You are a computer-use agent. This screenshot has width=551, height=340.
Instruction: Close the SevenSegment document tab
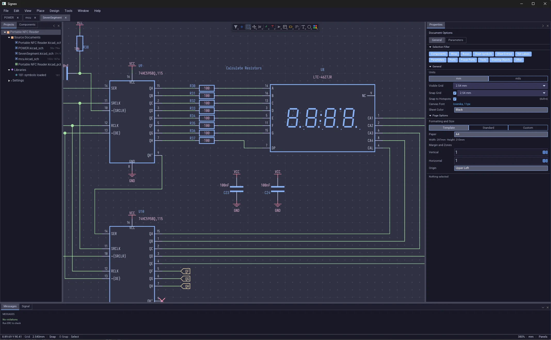pyautogui.click(x=66, y=18)
